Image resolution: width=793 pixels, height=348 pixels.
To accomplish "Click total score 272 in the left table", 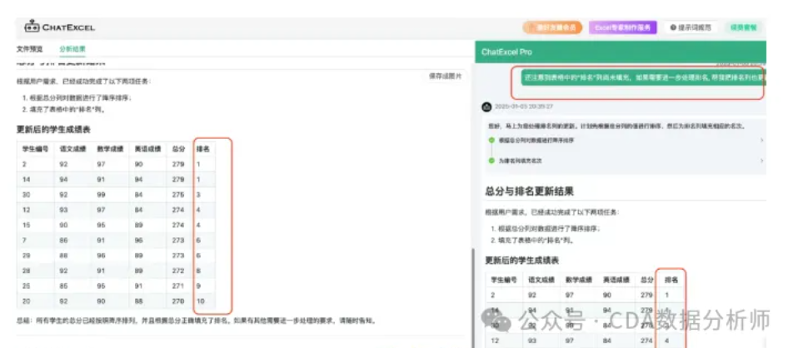I will coord(178,271).
